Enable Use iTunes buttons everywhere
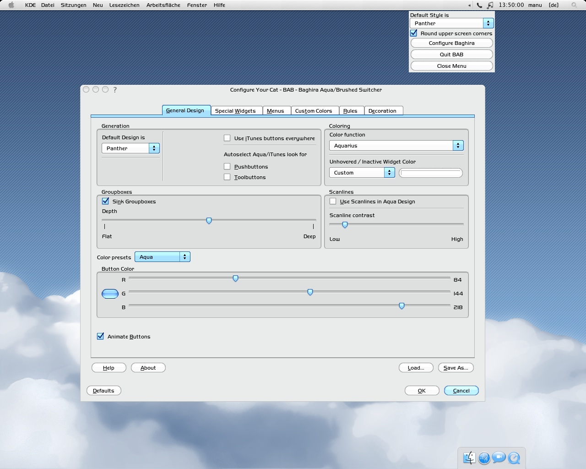Screen dimensions: 586x469 click(227, 138)
